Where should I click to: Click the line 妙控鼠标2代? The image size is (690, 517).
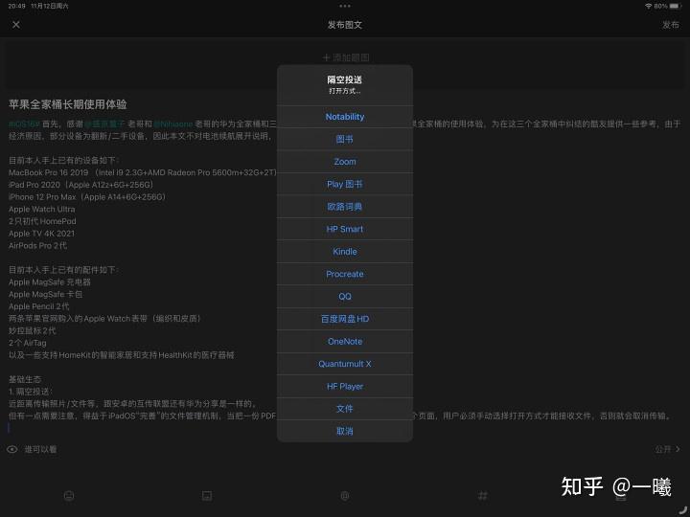click(33, 330)
